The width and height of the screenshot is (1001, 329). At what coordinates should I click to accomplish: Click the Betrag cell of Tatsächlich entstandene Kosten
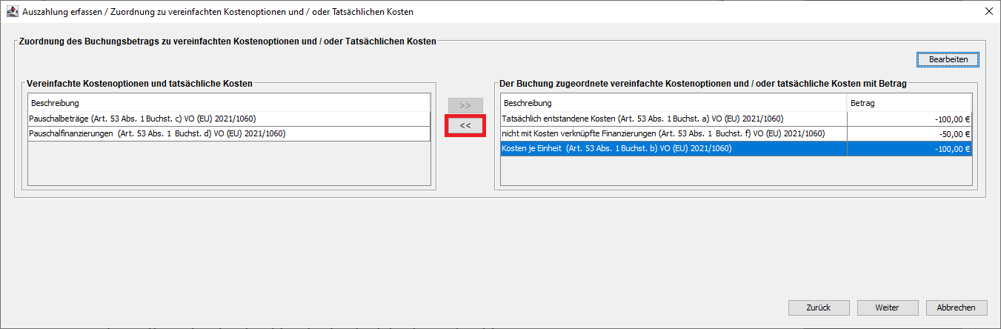pyautogui.click(x=908, y=119)
